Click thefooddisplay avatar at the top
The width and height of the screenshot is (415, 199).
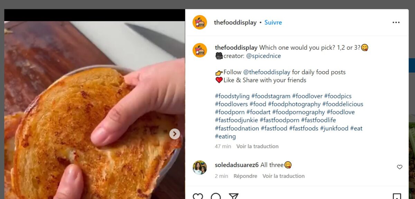click(x=200, y=22)
